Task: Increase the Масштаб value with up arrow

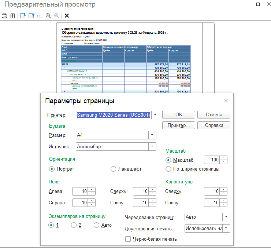Action: (223, 158)
